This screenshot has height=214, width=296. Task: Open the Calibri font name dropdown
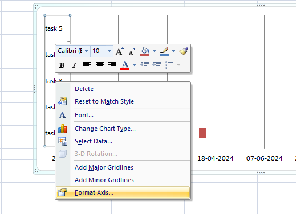tap(87, 51)
